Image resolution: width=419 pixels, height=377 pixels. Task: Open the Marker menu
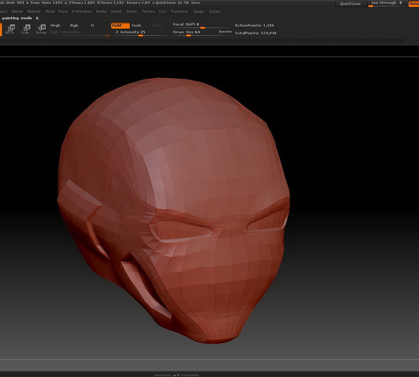(x=17, y=12)
